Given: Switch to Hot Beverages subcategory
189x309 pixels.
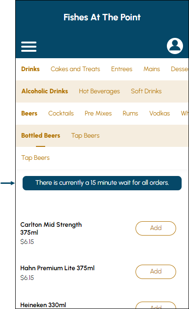Looking at the screenshot, I should (x=99, y=91).
